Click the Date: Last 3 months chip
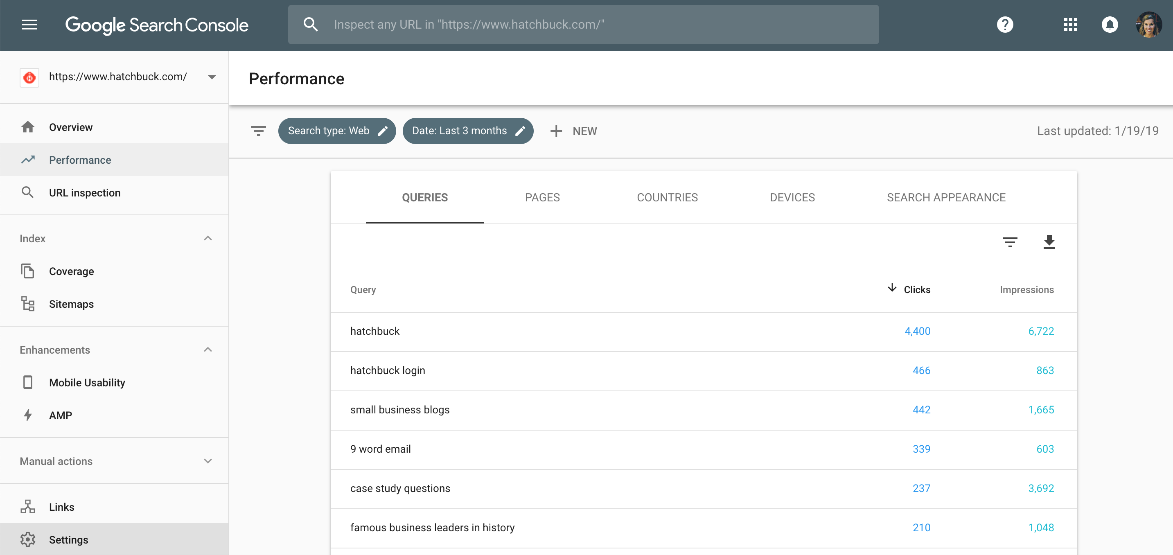 [x=468, y=131]
